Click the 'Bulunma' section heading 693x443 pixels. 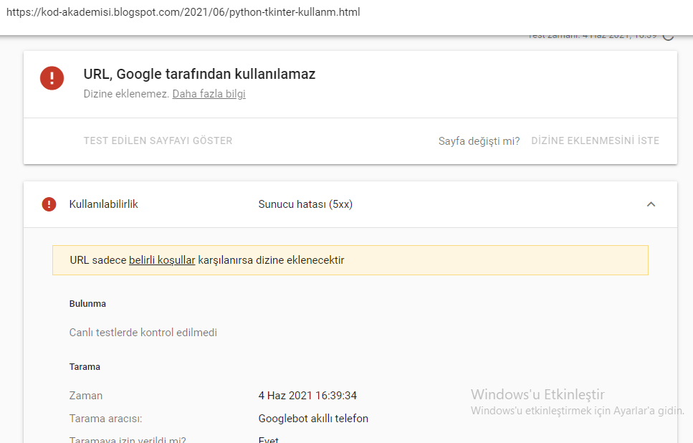coord(87,304)
